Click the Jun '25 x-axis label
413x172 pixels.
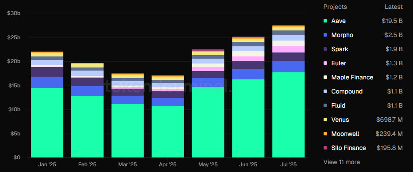coord(248,165)
